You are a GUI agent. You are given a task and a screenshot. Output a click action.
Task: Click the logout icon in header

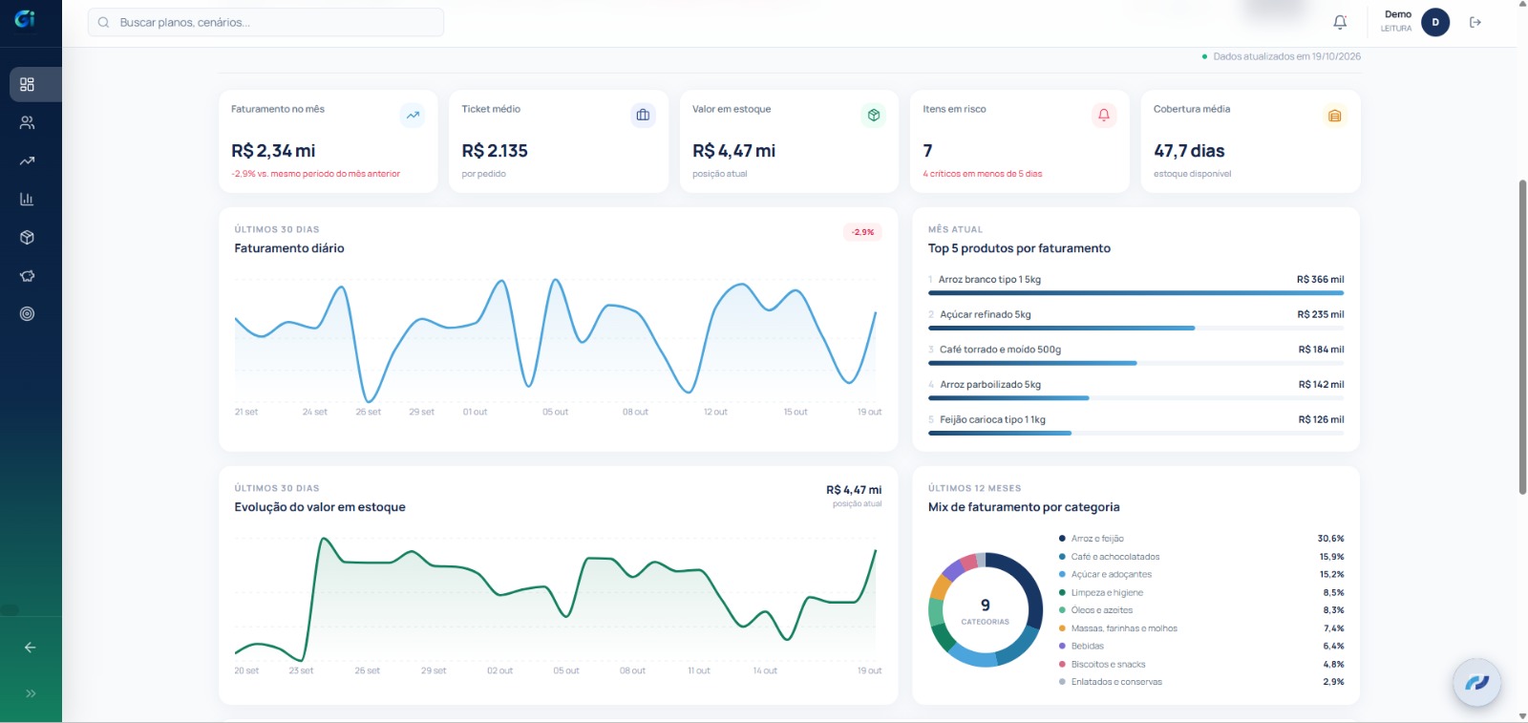pos(1475,22)
